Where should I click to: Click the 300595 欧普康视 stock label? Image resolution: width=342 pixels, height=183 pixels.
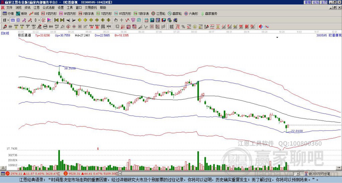[328, 35]
